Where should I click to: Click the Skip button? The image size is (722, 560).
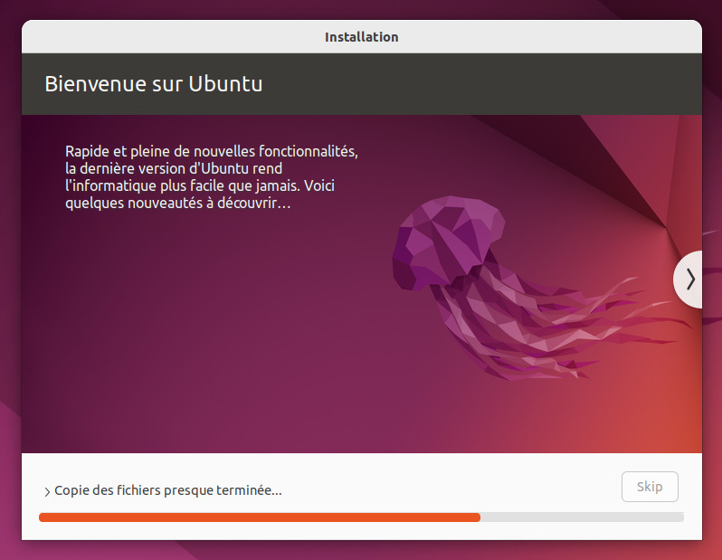[650, 487]
